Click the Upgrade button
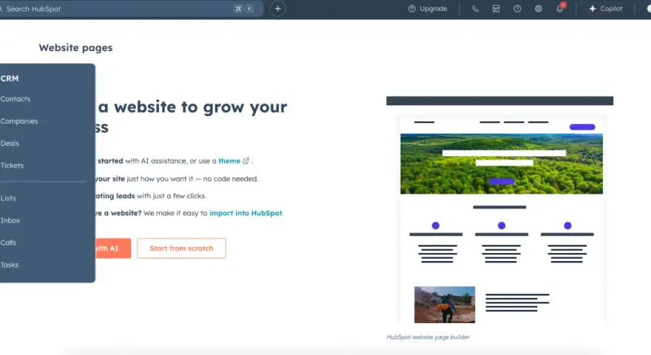This screenshot has height=355, width=651. (x=428, y=9)
